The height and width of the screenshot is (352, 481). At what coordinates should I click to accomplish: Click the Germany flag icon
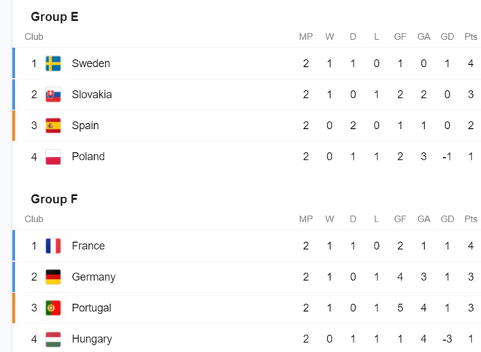[x=53, y=277]
